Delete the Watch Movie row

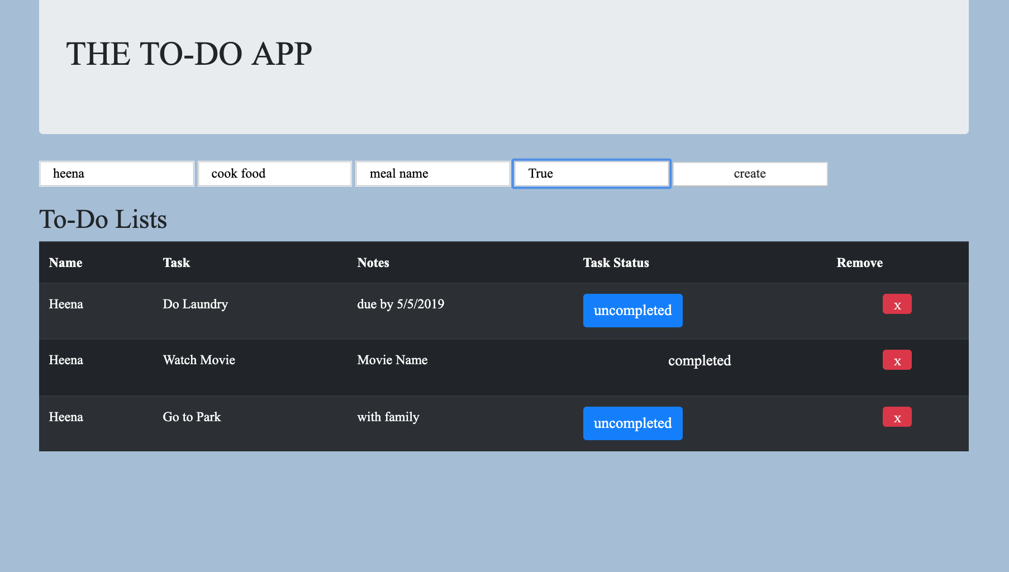(x=897, y=360)
